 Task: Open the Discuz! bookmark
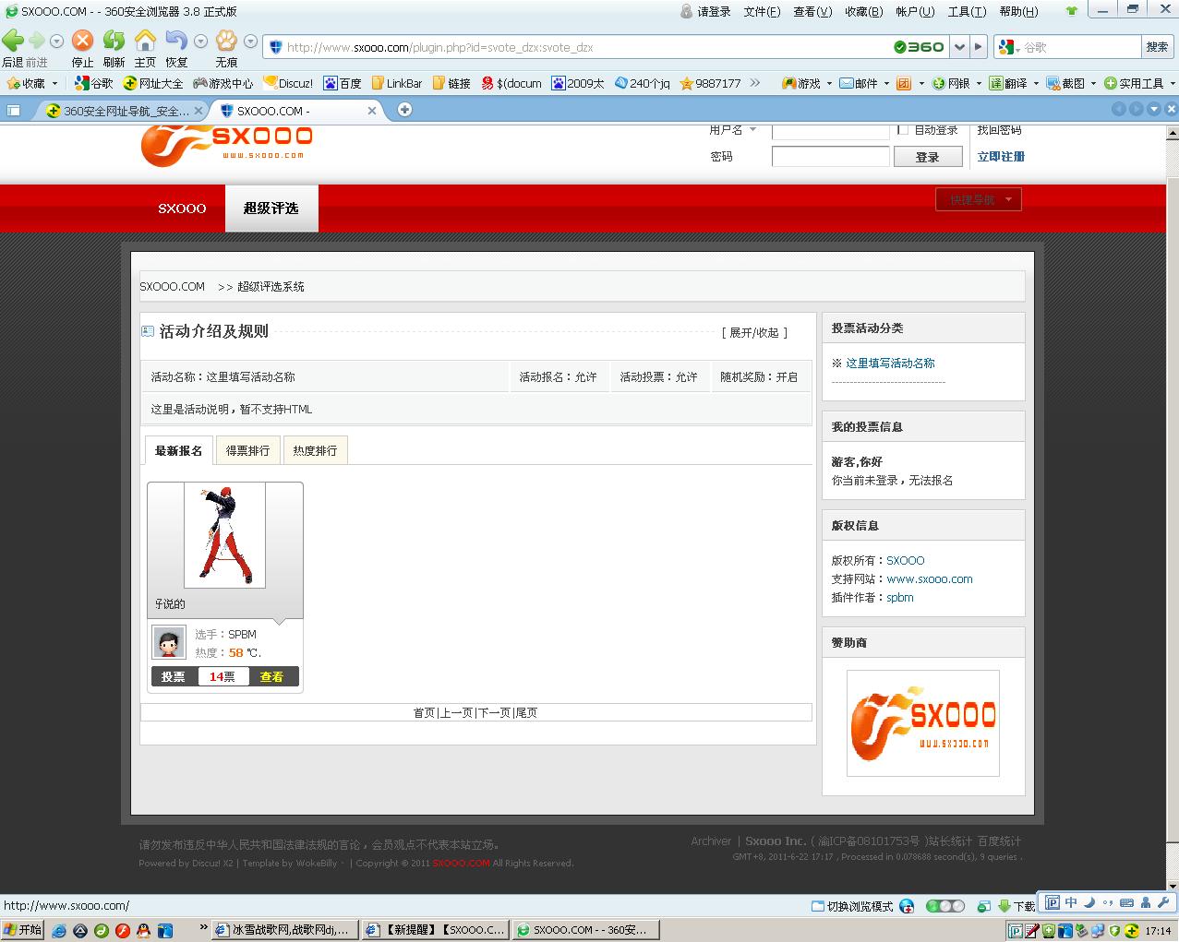click(x=288, y=83)
